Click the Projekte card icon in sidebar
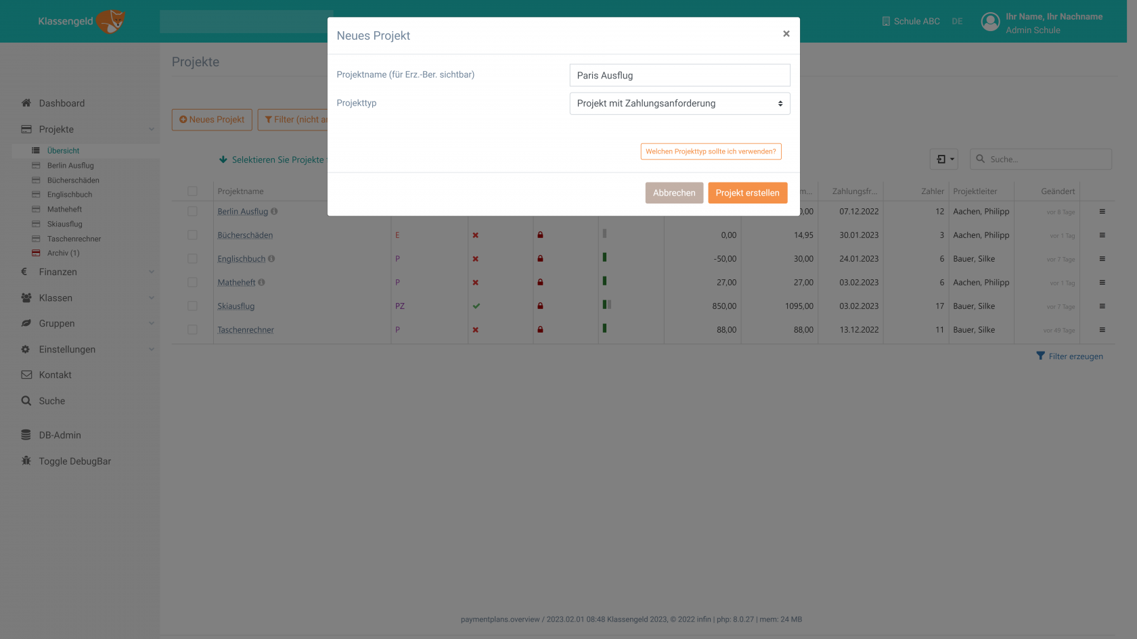The height and width of the screenshot is (639, 1137). click(26, 129)
